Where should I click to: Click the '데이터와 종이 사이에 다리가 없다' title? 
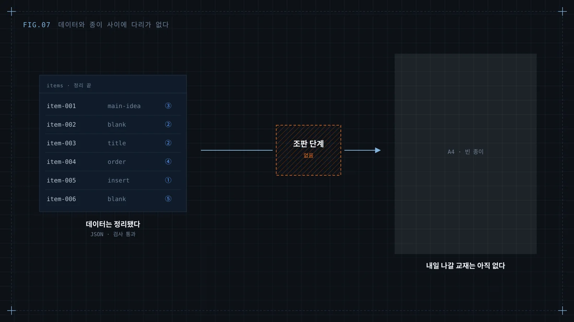113,25
